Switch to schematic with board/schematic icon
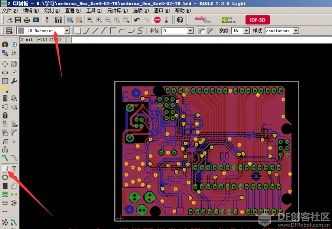This screenshot has width=332, height=229. [x=47, y=20]
